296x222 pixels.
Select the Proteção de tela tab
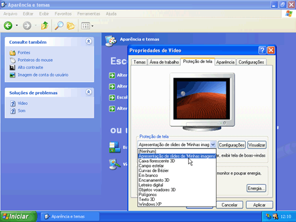(197, 62)
